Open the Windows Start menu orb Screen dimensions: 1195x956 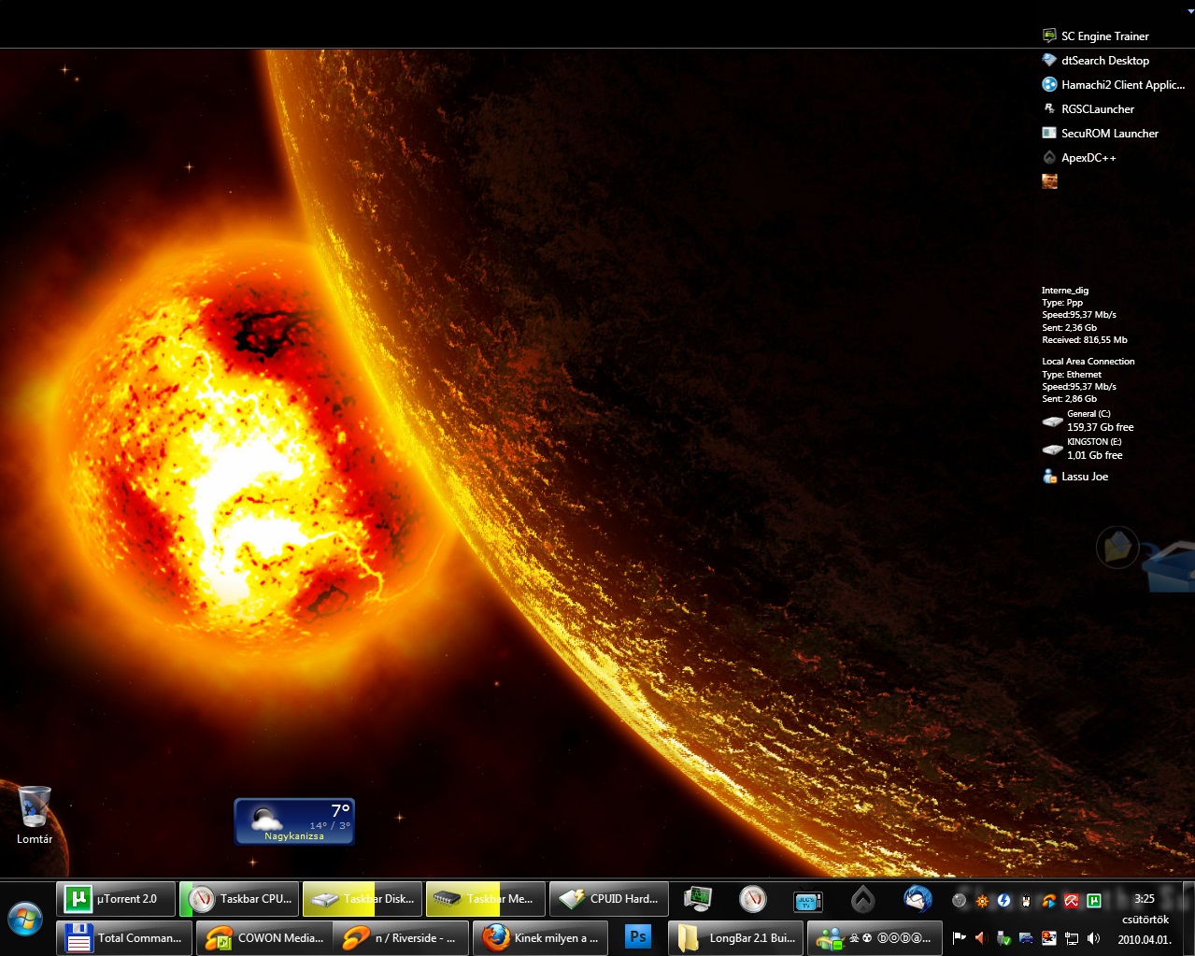[x=25, y=920]
